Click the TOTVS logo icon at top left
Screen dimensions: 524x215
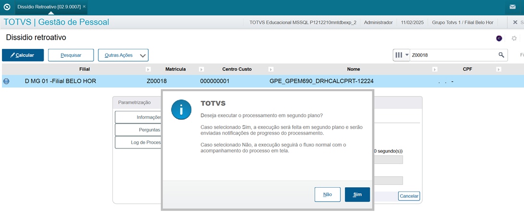click(7, 7)
